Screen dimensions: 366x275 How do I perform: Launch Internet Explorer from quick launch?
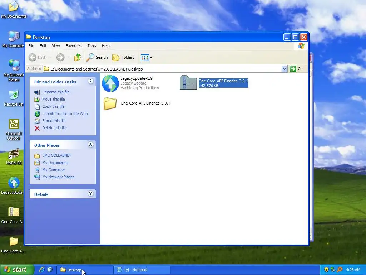tap(42, 270)
